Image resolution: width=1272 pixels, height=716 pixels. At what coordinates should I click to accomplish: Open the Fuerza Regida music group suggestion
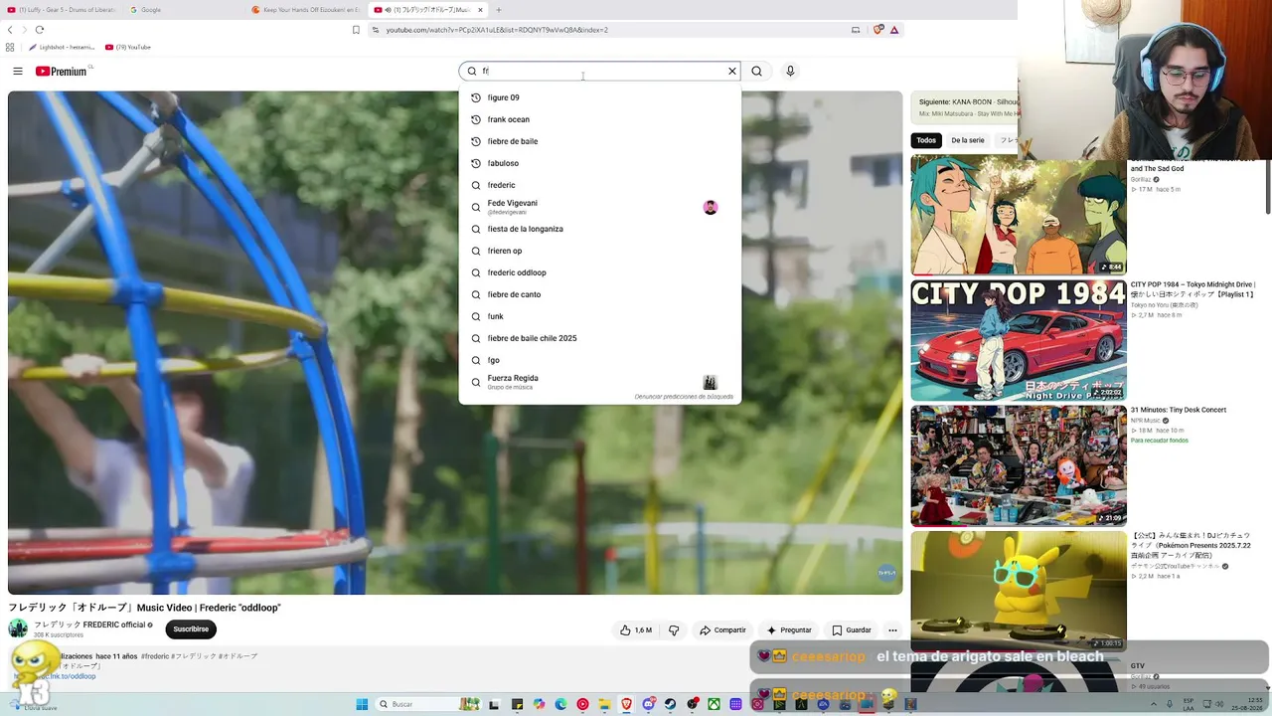(x=600, y=382)
